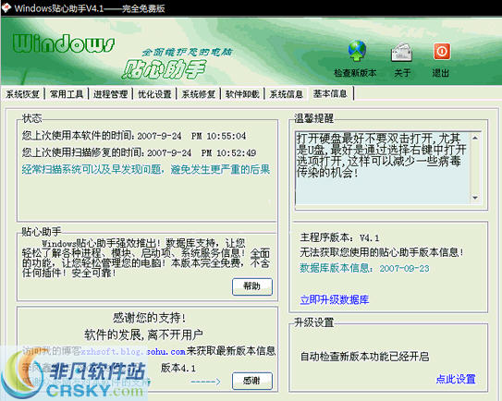This screenshot has width=502, height=401.
Task: Open the 系统修复 tab
Action: pyautogui.click(x=199, y=94)
